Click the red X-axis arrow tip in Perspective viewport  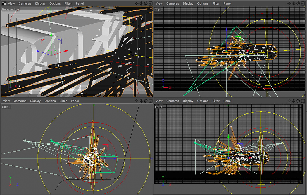[x=66, y=51]
